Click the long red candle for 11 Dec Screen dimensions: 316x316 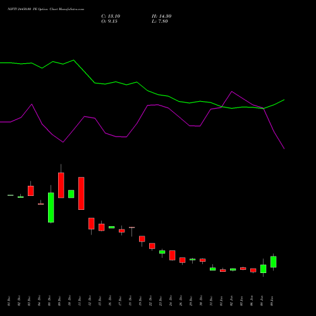[x=82, y=193]
